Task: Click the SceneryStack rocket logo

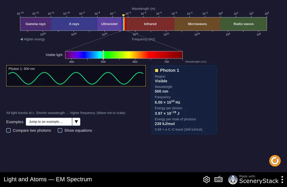Action: coord(233,179)
